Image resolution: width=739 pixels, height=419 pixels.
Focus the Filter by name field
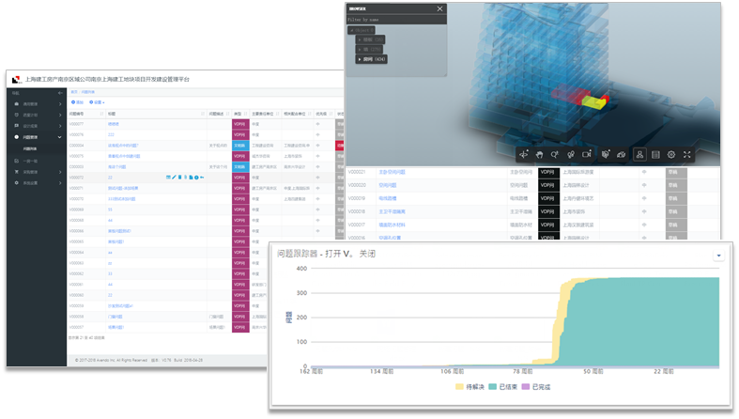[x=396, y=20]
